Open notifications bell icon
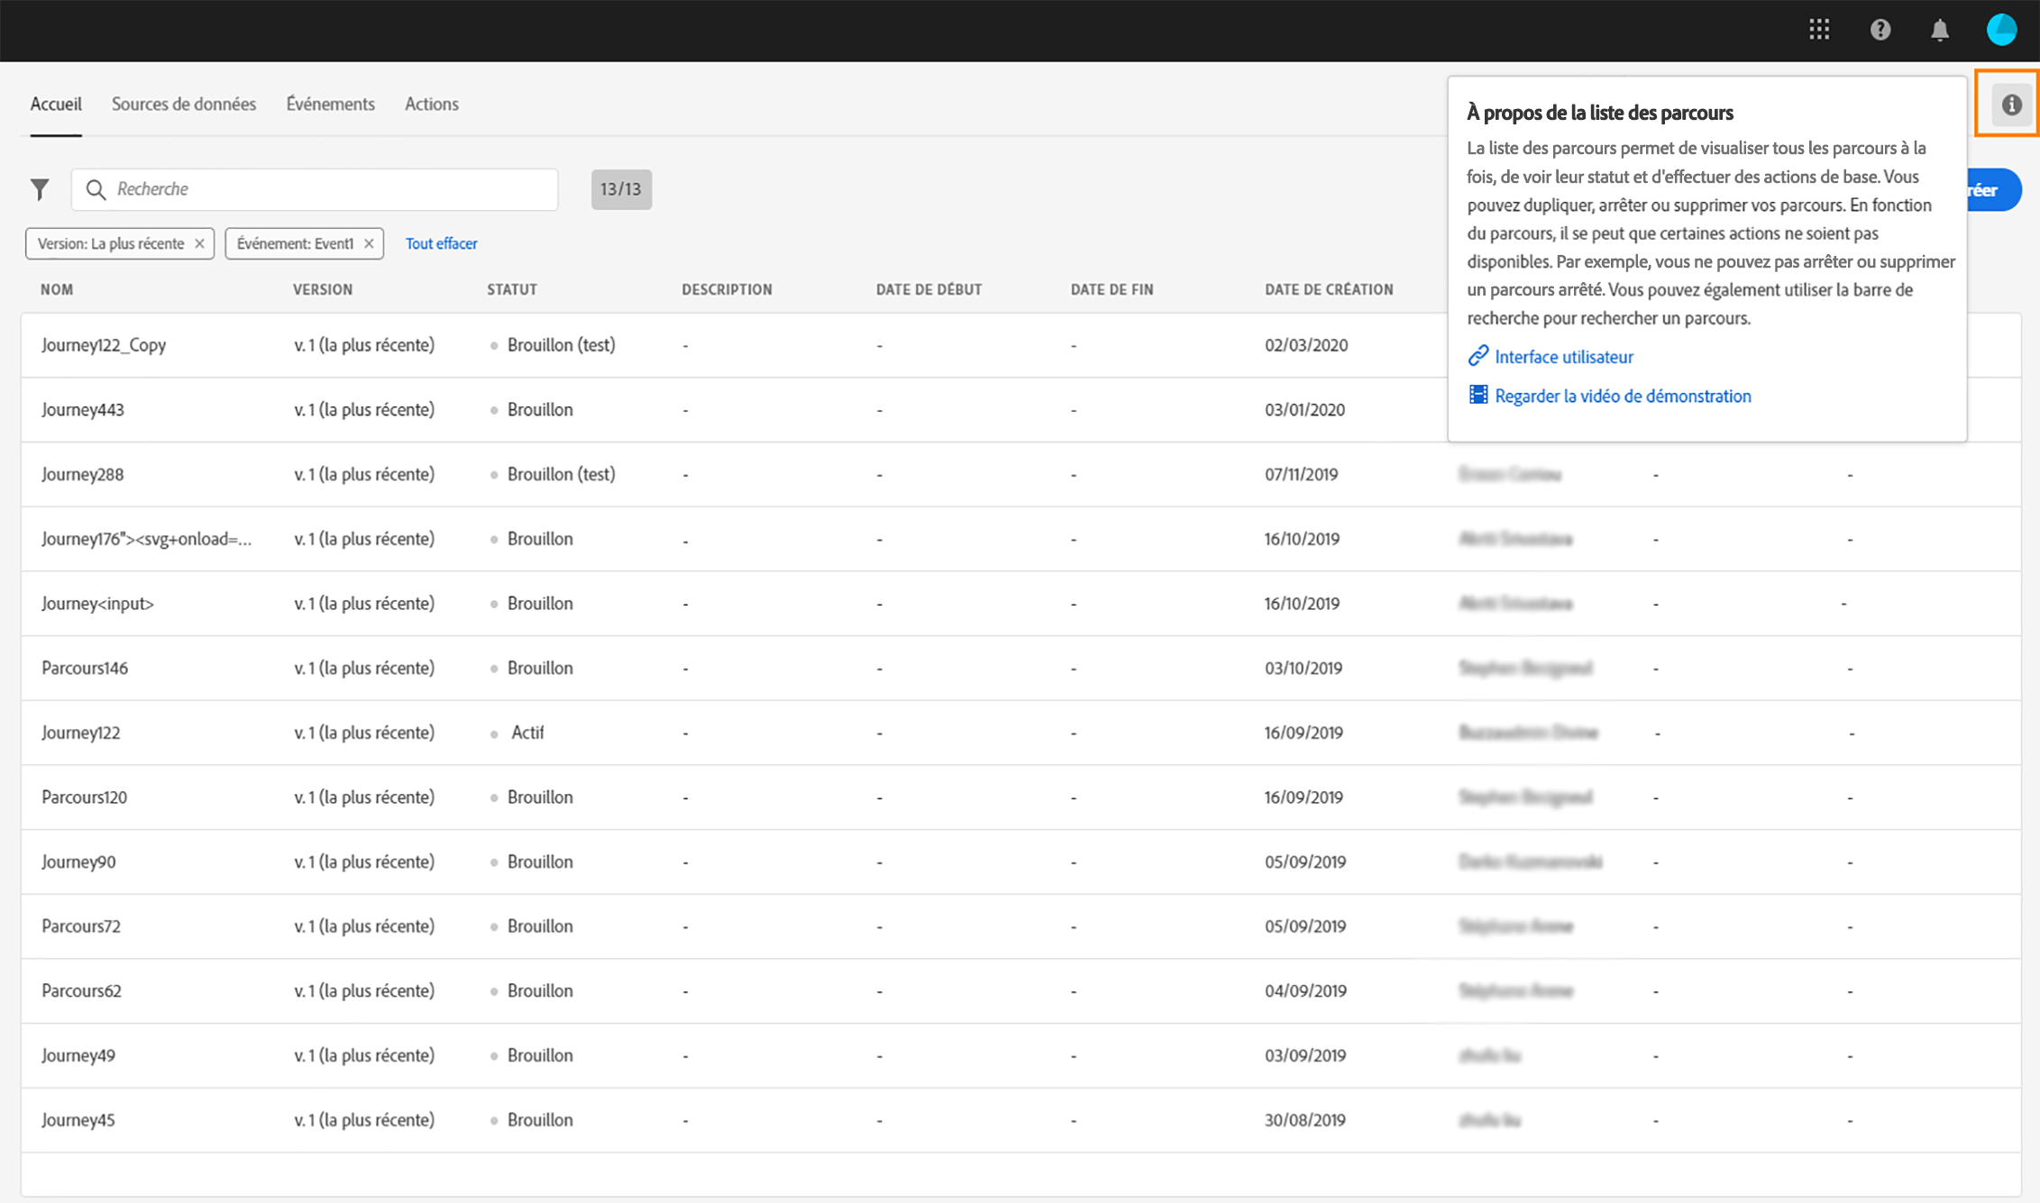Image resolution: width=2040 pixels, height=1203 pixels. [x=1940, y=30]
